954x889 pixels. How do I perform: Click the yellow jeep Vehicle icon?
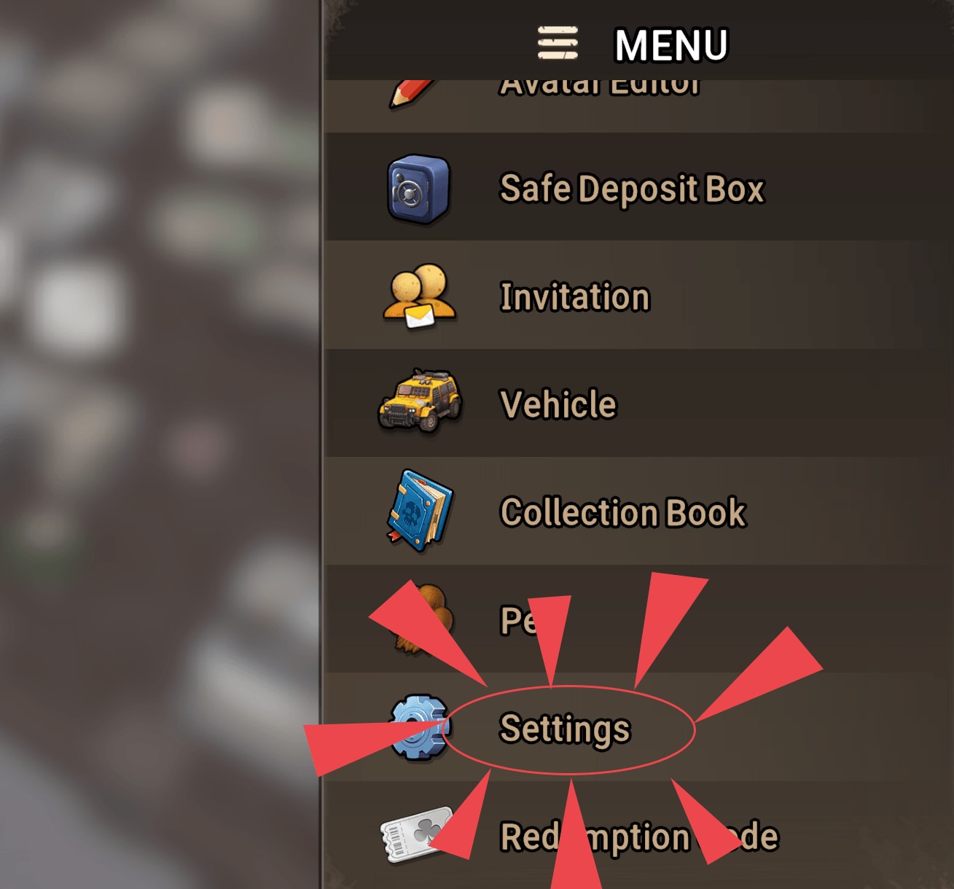[420, 401]
